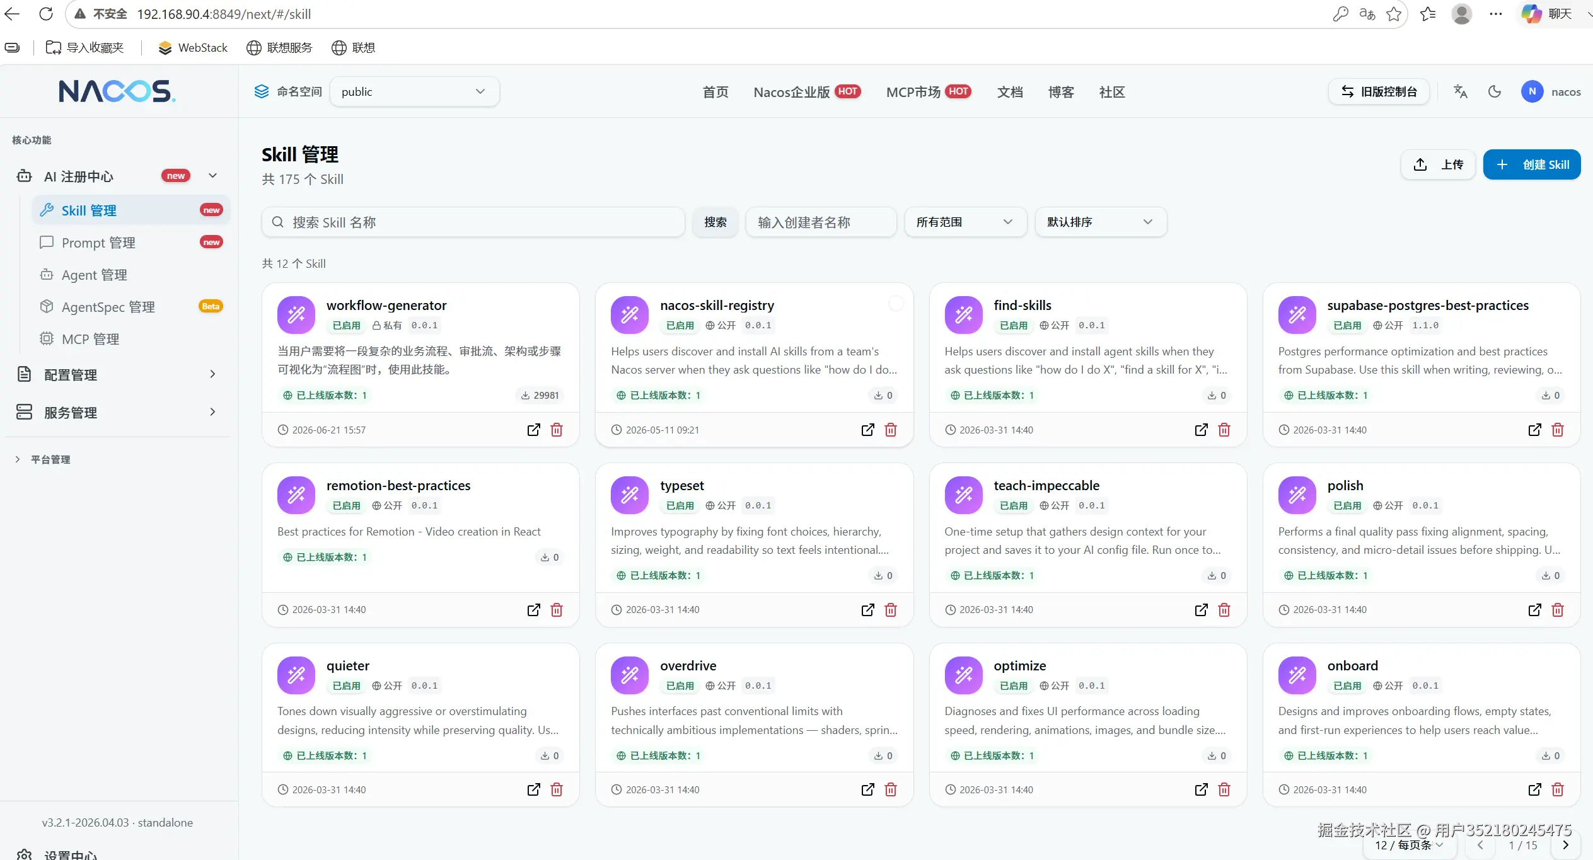Select AgentSpec 管理 in sidebar
This screenshot has width=1593, height=860.
click(x=131, y=307)
